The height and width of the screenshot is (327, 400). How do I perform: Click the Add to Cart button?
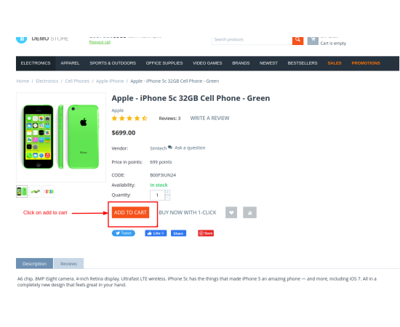(130, 212)
